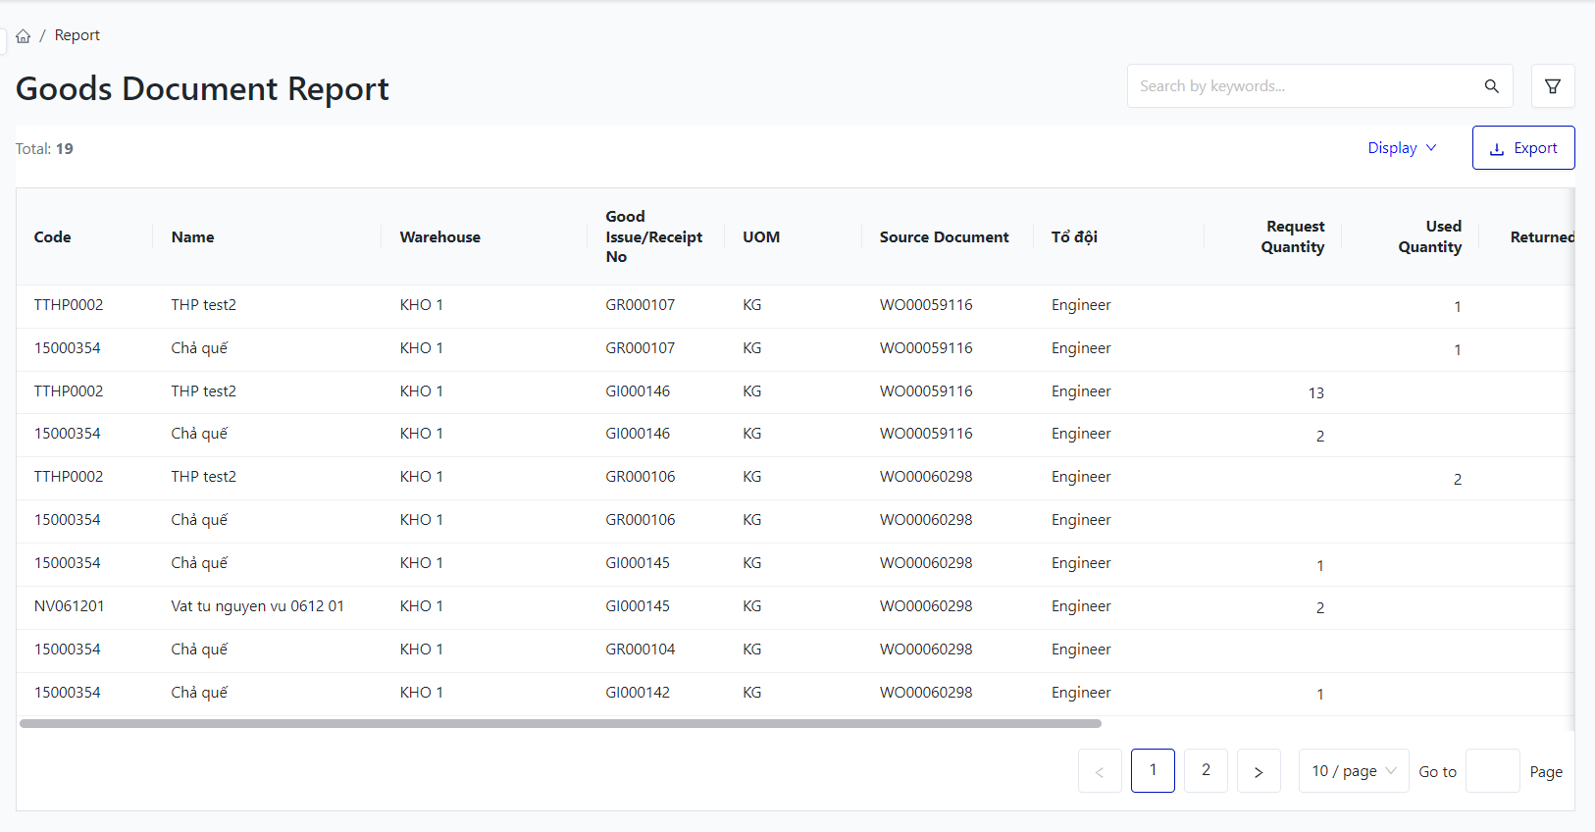Click the Export button

point(1522,148)
